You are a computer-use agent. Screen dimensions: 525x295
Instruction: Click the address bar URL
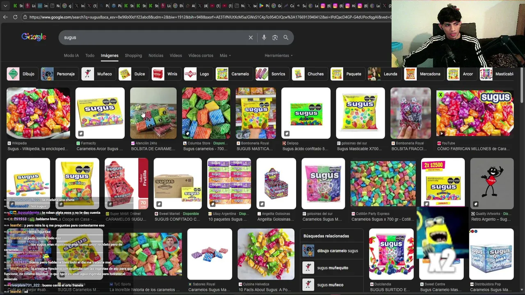tap(209, 17)
